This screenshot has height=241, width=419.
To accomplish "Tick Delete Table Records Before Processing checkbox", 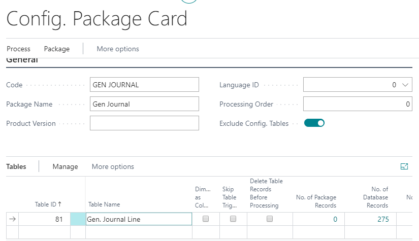I will [270, 219].
